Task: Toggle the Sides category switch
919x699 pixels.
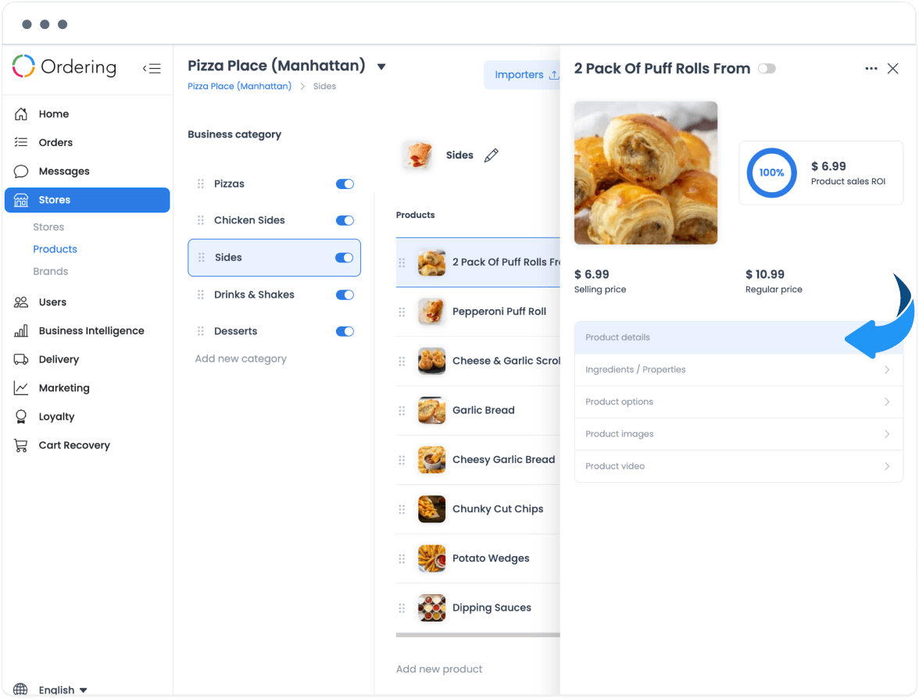Action: tap(344, 258)
